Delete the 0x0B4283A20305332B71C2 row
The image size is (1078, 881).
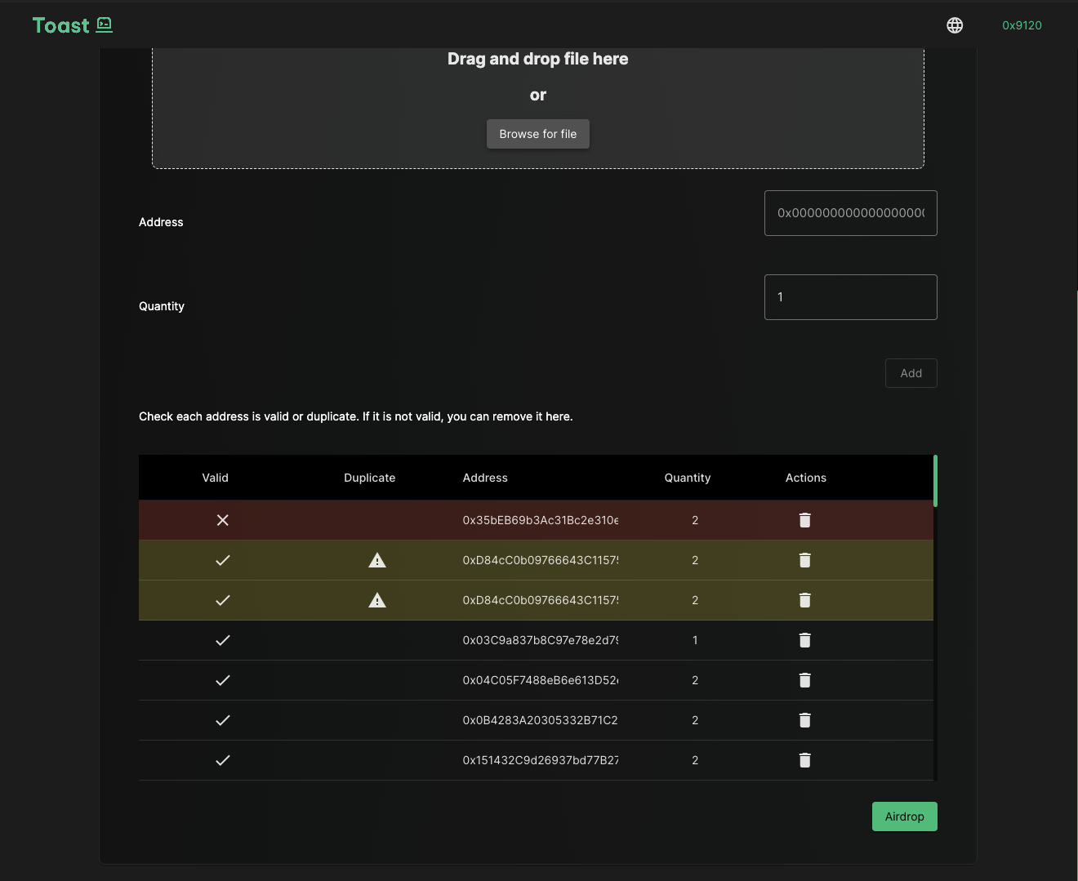coord(805,720)
